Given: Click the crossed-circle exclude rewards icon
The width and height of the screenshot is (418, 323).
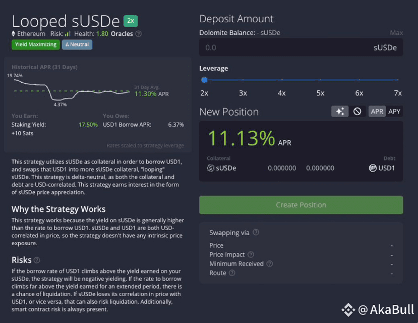Looking at the screenshot, I should pos(357,111).
